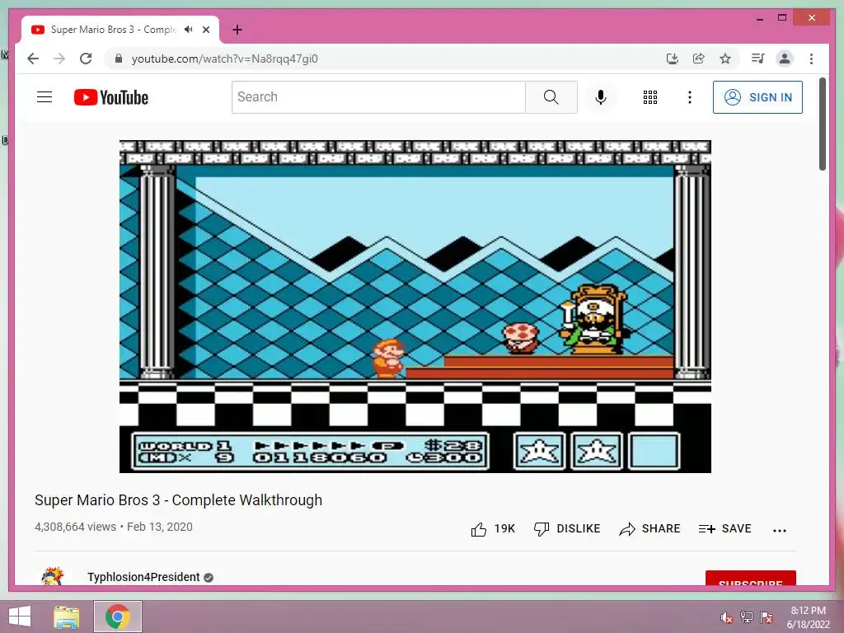Open the Chrome profile avatar
The image size is (844, 633).
785,59
